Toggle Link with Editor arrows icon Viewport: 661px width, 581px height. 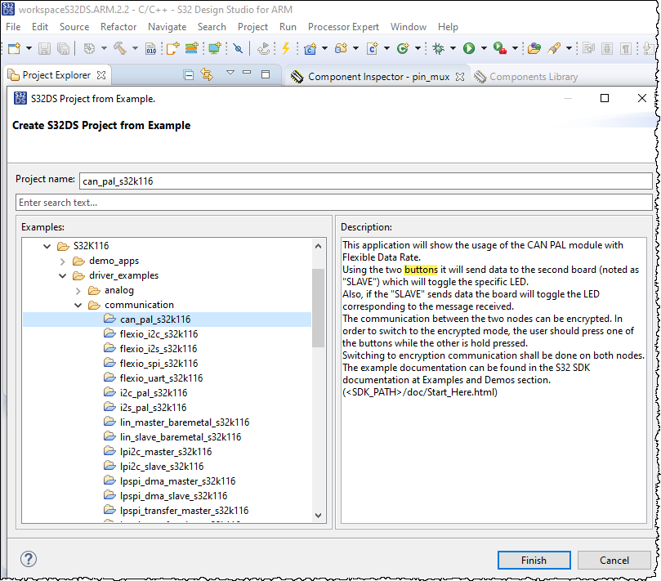pyautogui.click(x=207, y=74)
